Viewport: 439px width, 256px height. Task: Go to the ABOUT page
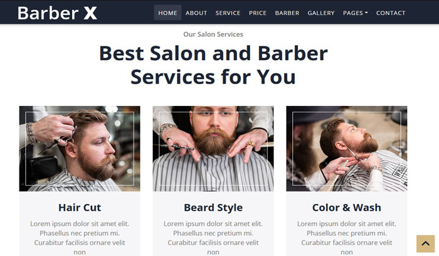196,13
